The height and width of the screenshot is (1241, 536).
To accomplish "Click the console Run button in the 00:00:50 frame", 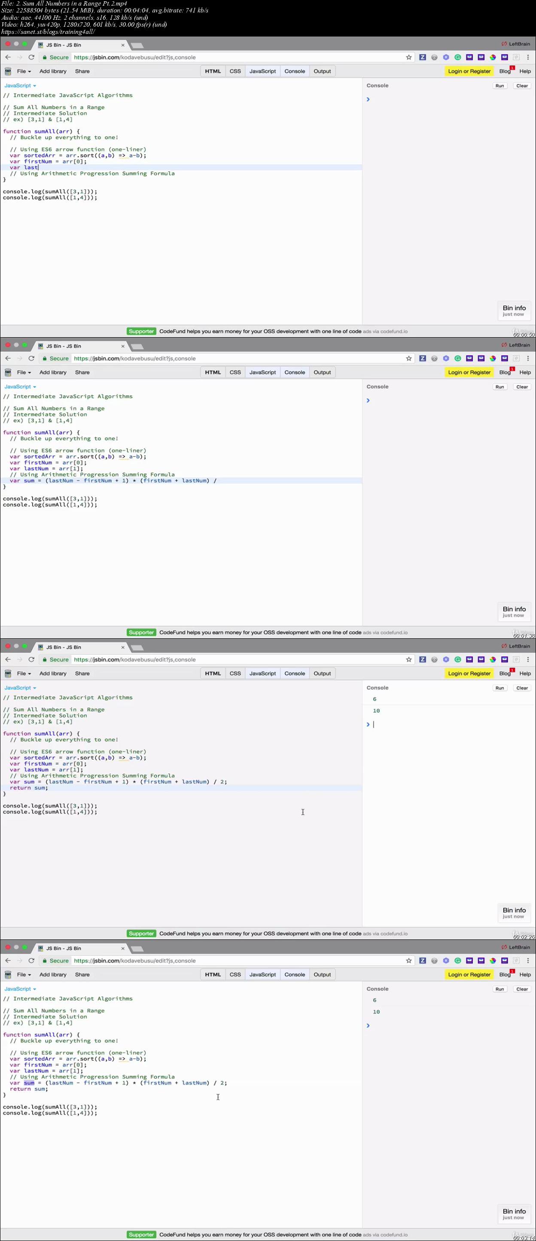I will [x=500, y=86].
